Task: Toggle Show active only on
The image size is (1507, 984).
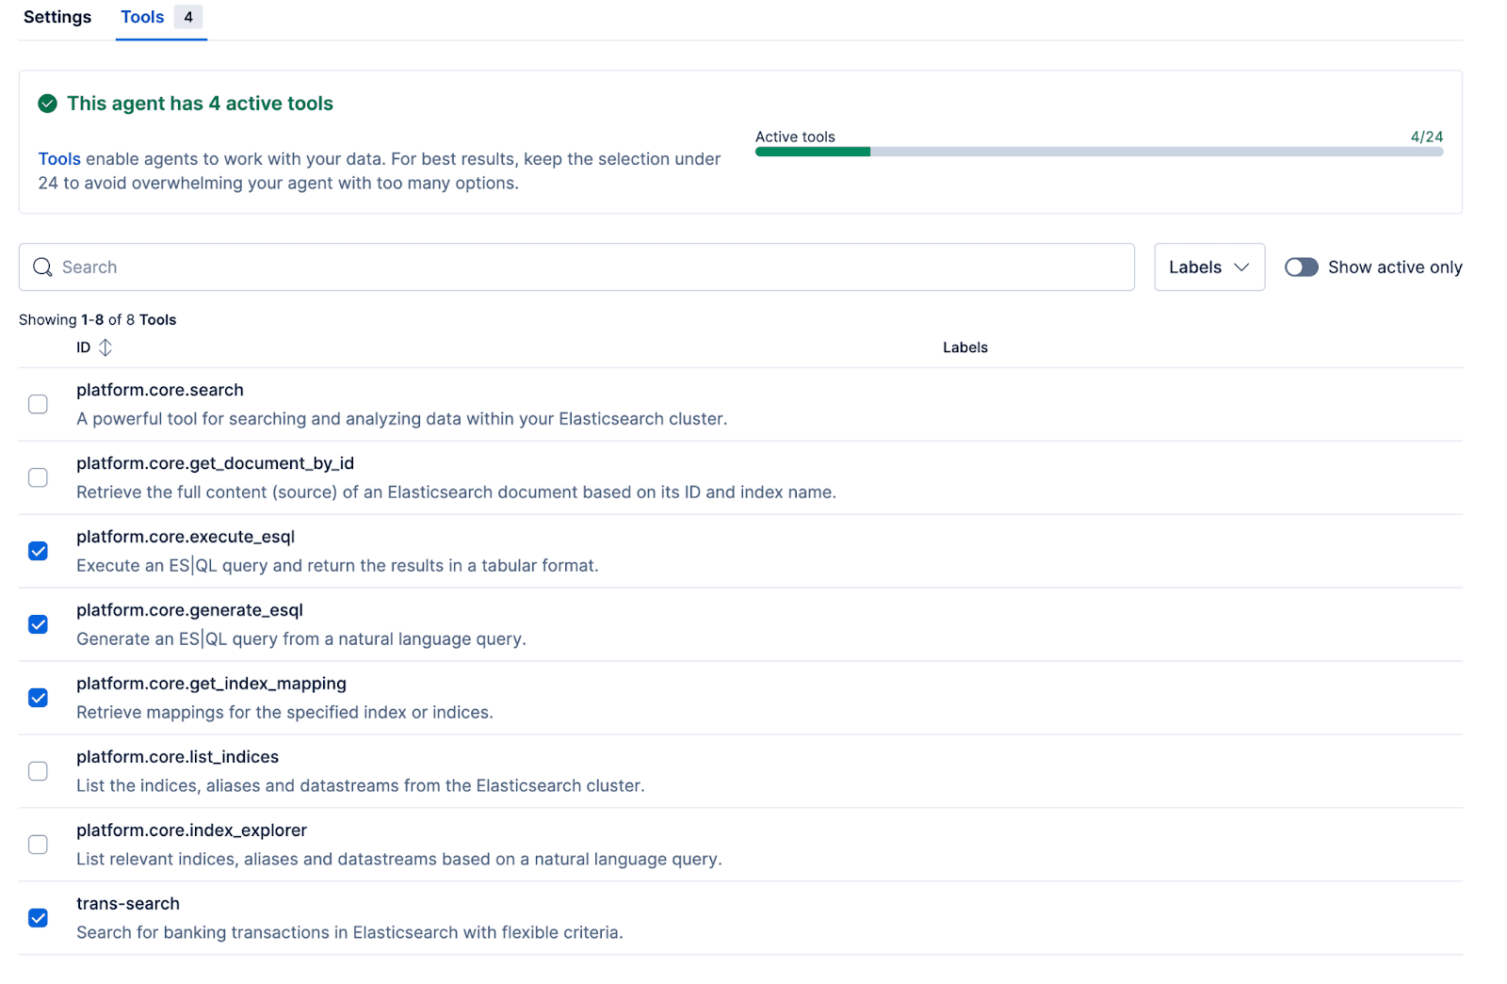Action: pos(1301,267)
